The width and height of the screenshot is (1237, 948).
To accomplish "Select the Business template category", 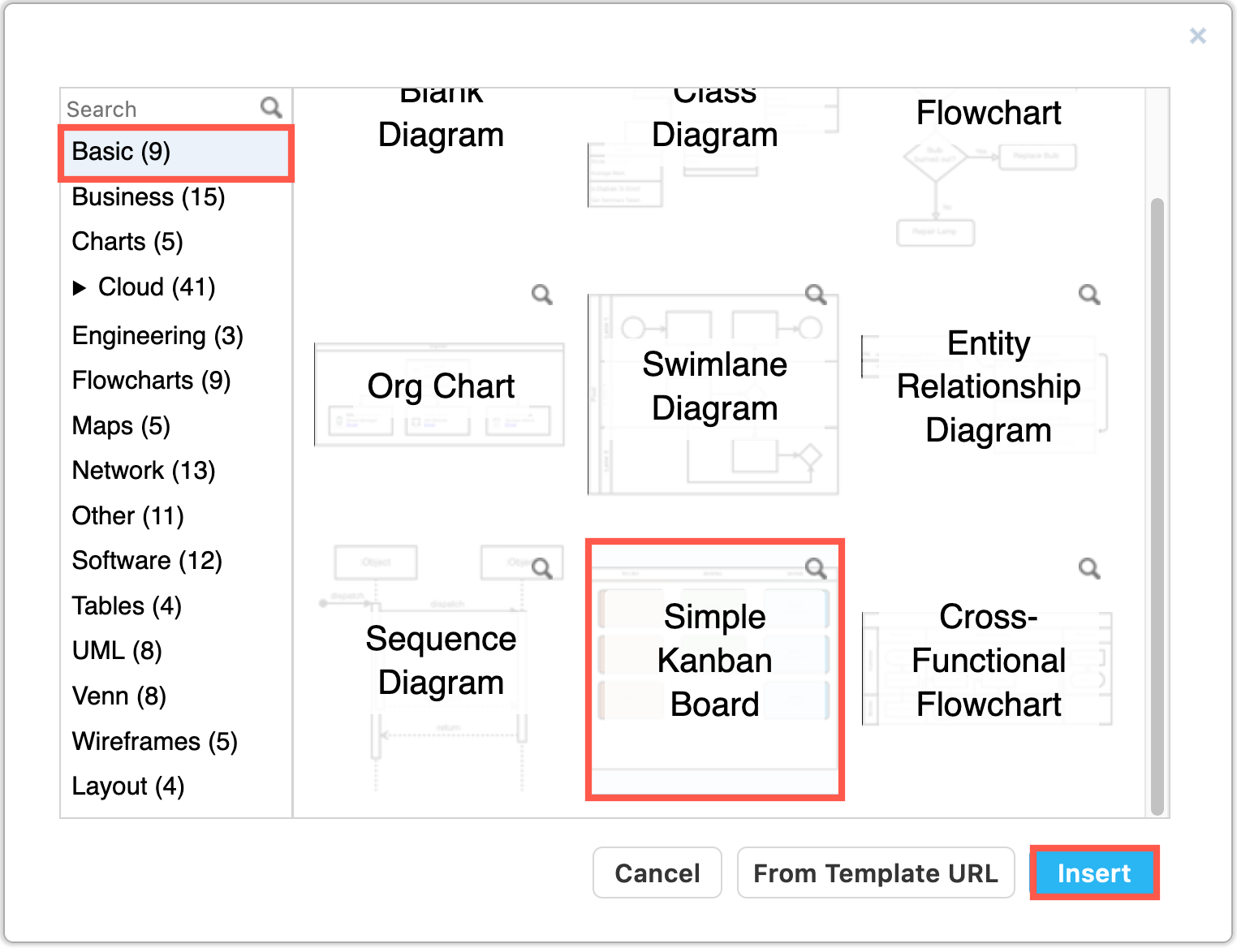I will [x=148, y=196].
